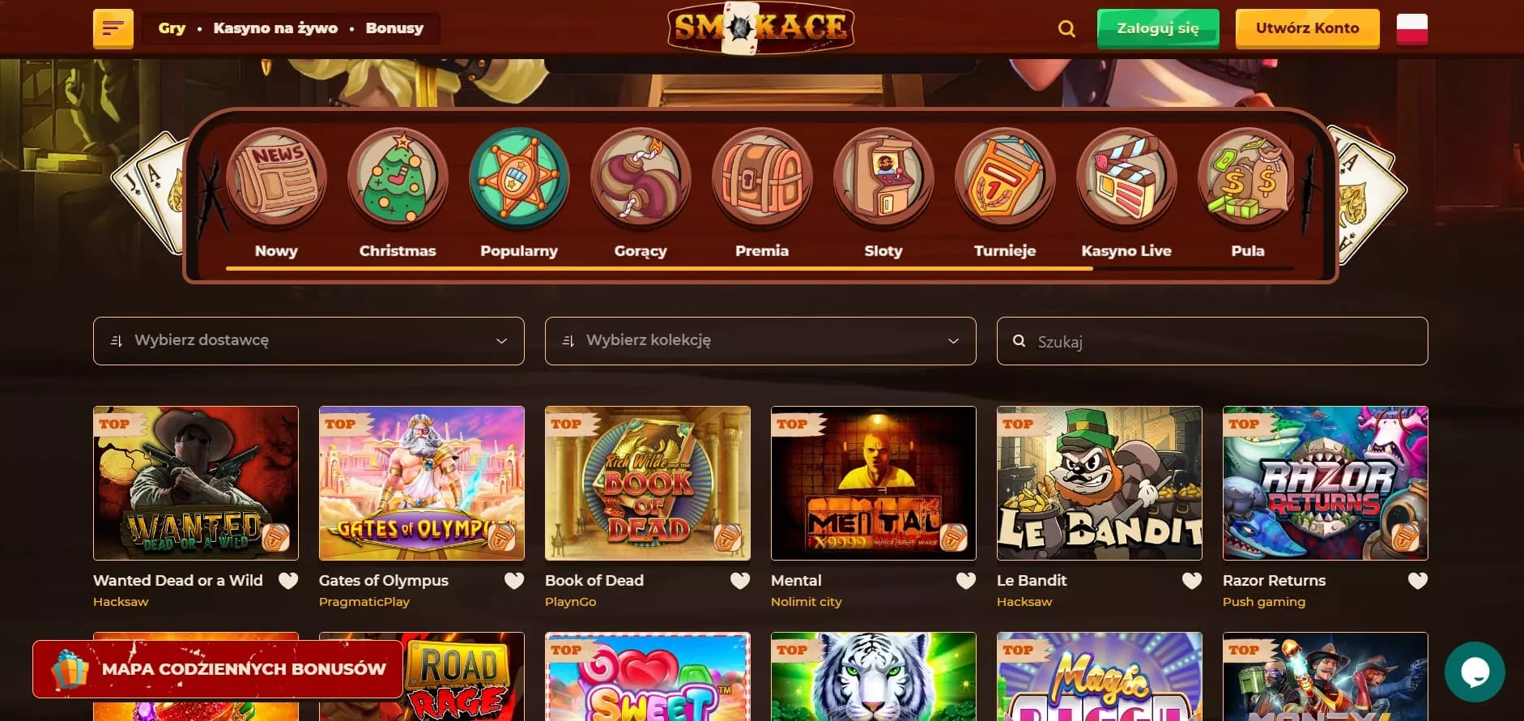The width and height of the screenshot is (1524, 721).
Task: Open the Turnieje tournaments icon
Action: [1005, 178]
